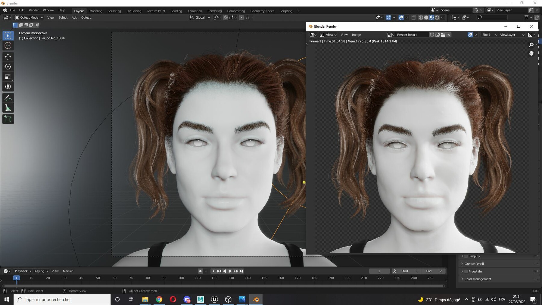Open the Render menu
Image resolution: width=542 pixels, height=305 pixels.
[34, 10]
